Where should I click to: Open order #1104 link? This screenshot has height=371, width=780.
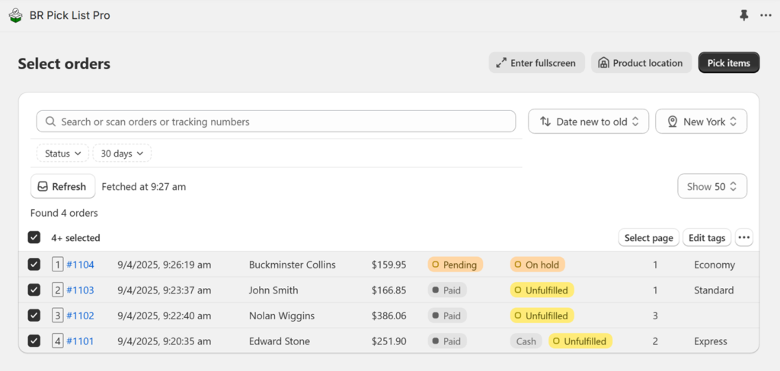coord(80,265)
